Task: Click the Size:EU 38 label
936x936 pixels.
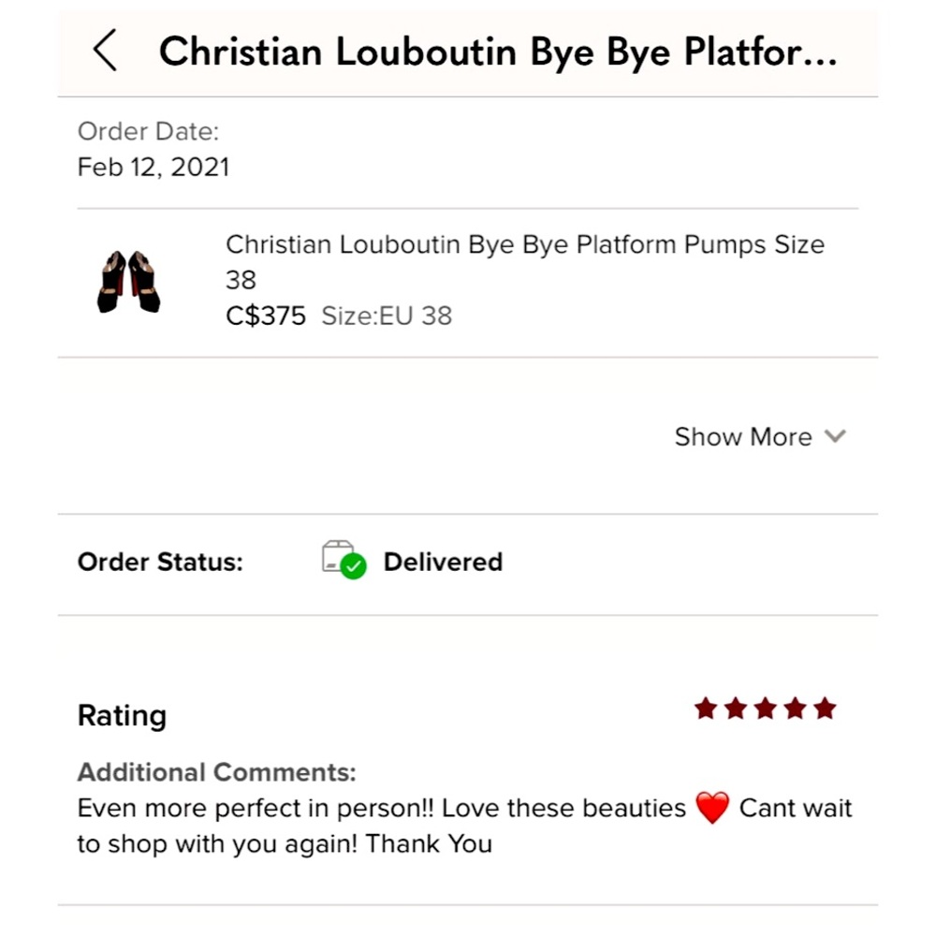Action: pyautogui.click(x=387, y=316)
